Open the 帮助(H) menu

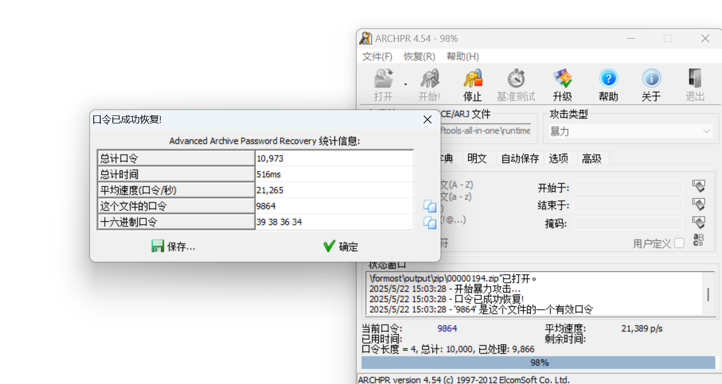click(463, 57)
